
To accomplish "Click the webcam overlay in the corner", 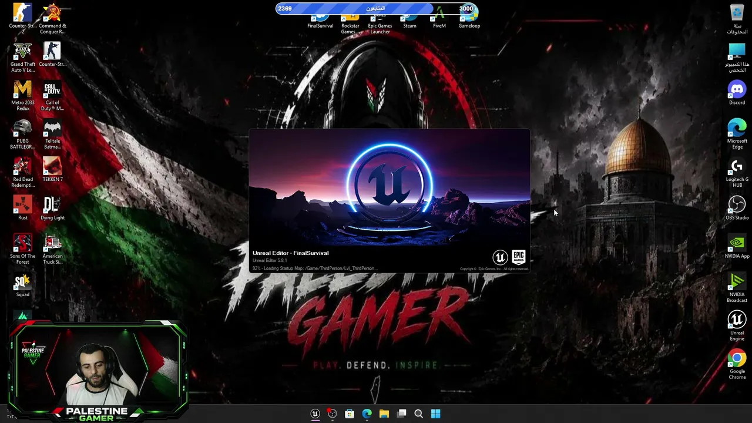I will [x=97, y=371].
